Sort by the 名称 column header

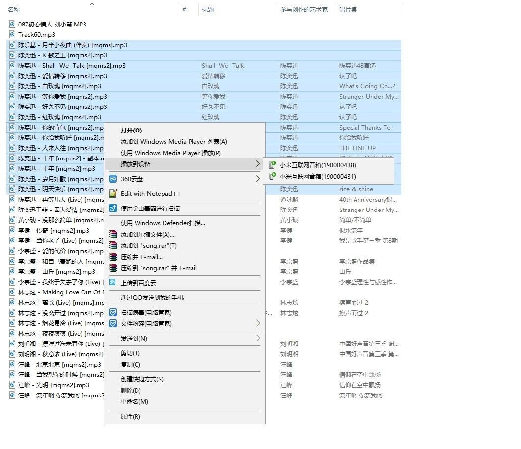[14, 10]
